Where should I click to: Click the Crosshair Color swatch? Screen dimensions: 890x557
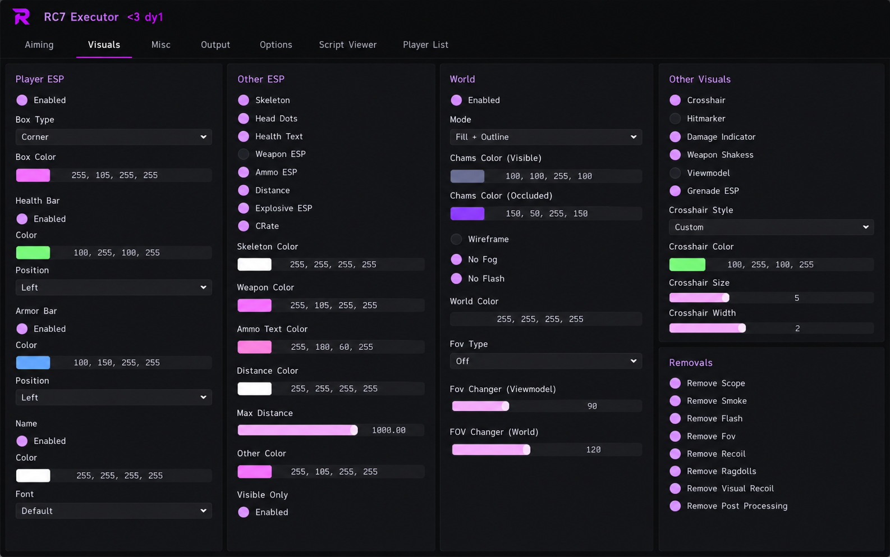click(x=687, y=264)
